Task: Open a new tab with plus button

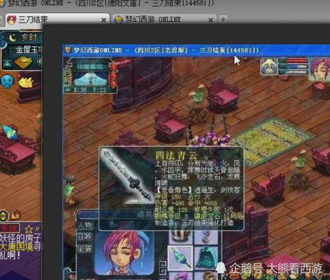Action: [223, 20]
